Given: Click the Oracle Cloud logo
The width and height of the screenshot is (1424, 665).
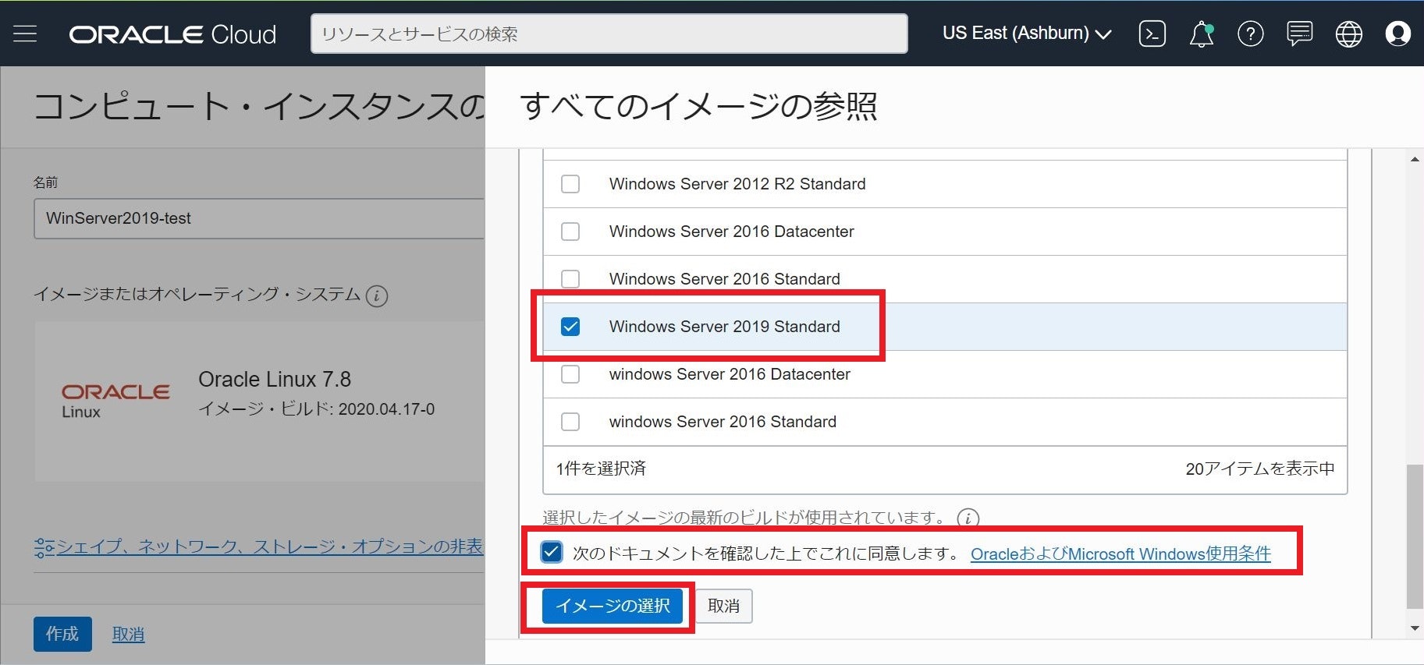Looking at the screenshot, I should tap(172, 34).
